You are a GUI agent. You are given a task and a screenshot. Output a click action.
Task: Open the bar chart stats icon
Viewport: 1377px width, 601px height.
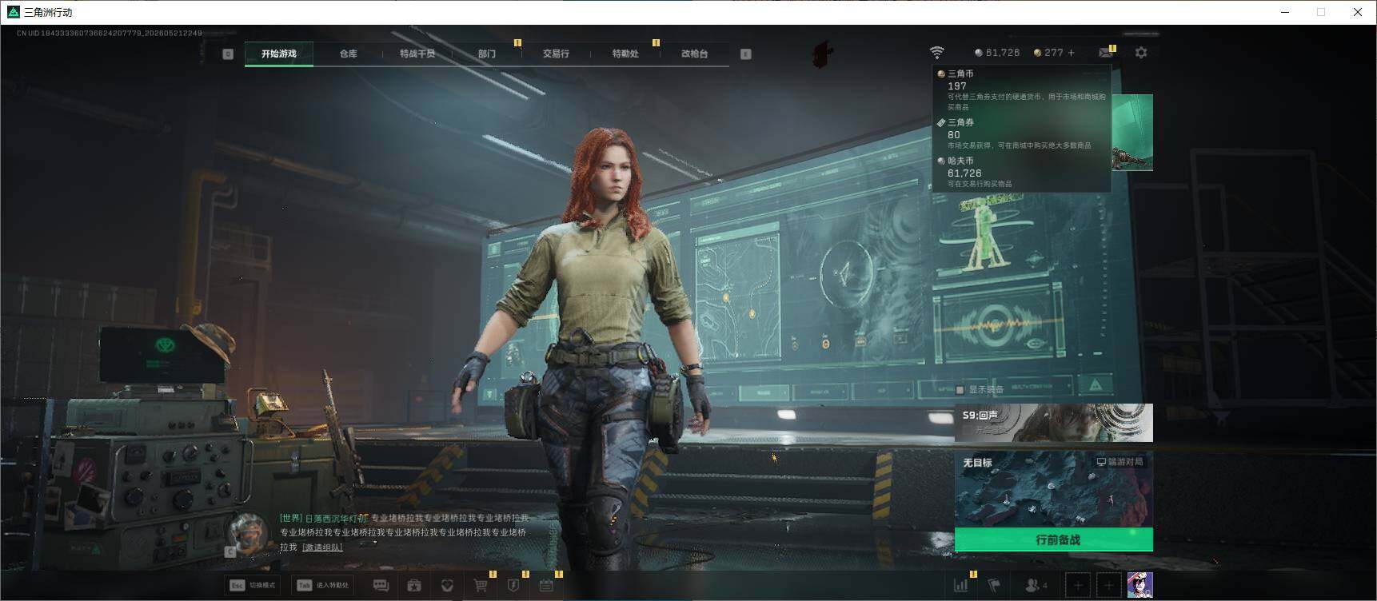pos(961,586)
